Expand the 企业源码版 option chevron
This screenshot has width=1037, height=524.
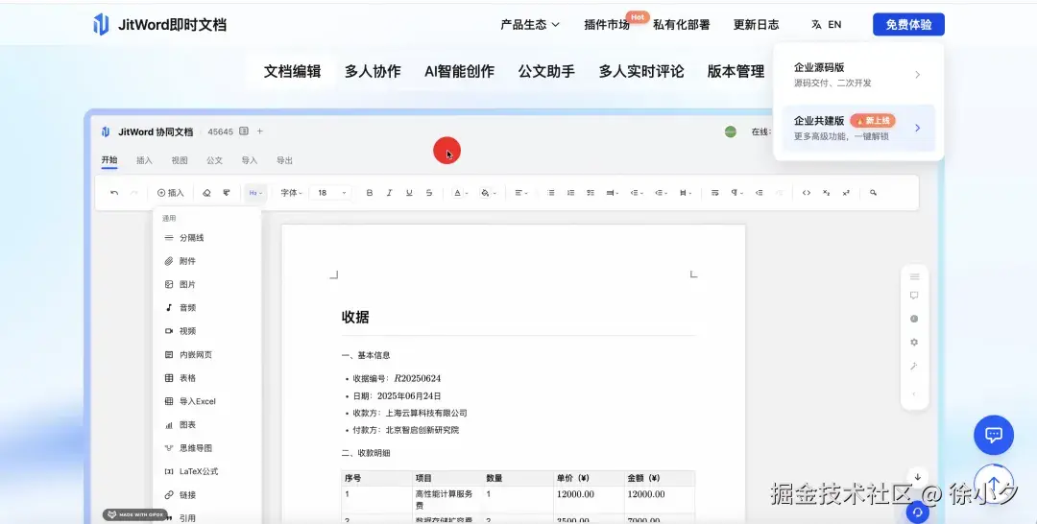click(917, 75)
